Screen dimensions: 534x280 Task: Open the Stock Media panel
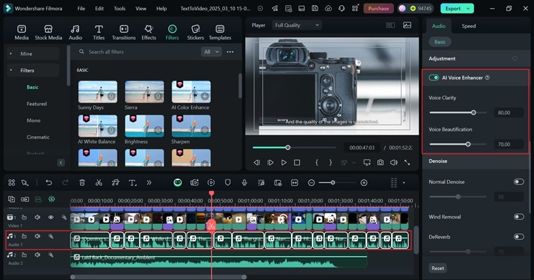[x=48, y=33]
